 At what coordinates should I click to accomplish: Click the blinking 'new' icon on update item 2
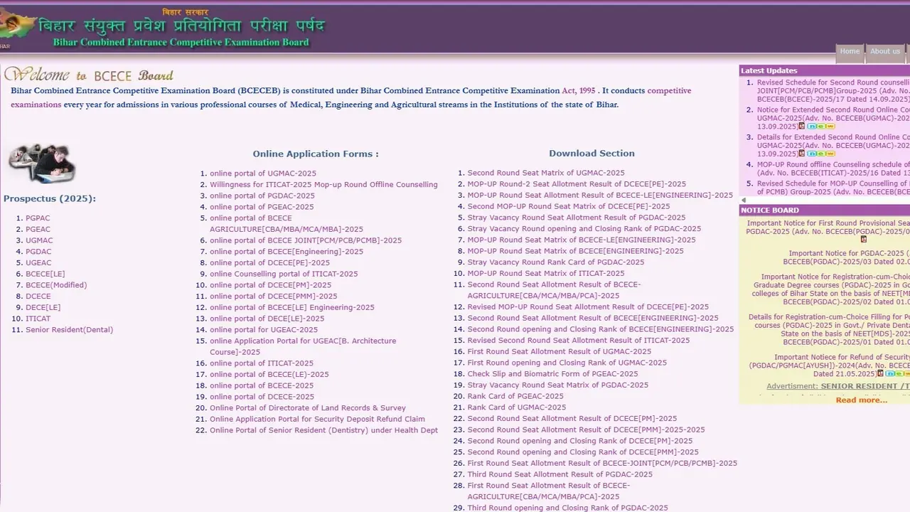click(x=821, y=126)
